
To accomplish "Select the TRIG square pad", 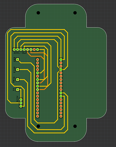I will 18,80.
